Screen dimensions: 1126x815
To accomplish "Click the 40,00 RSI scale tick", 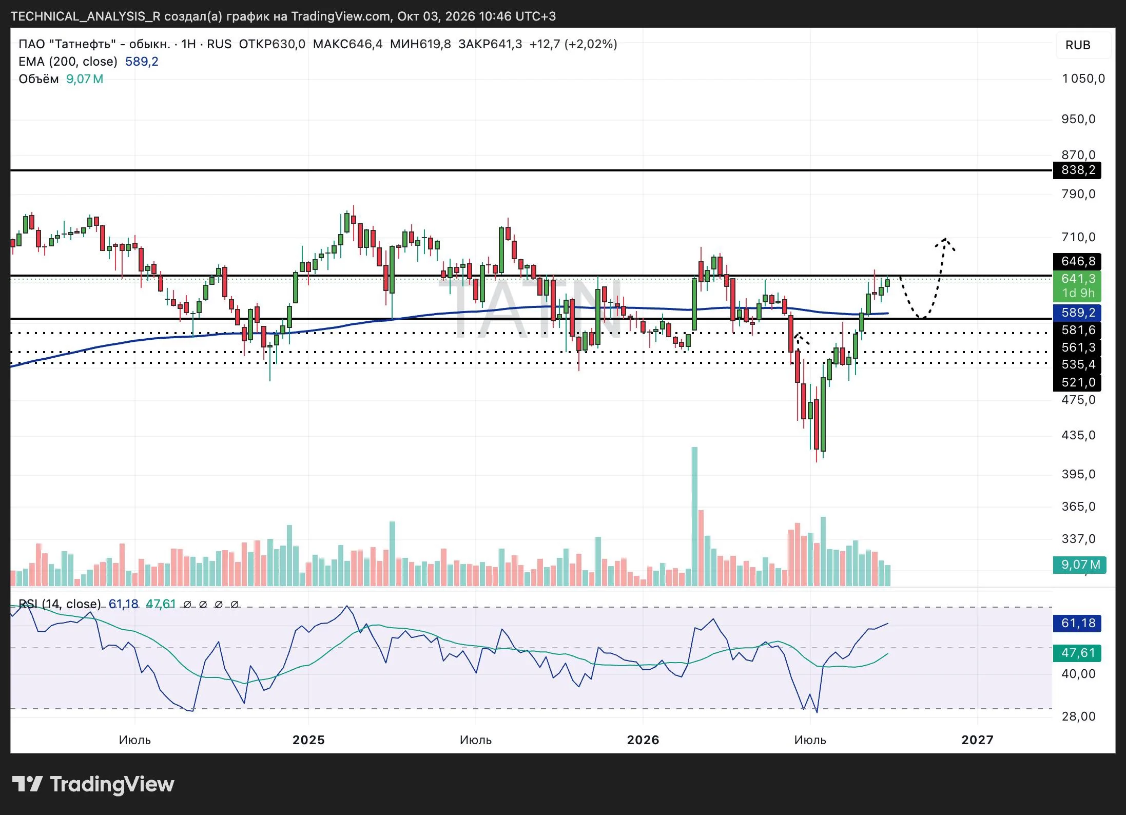I will [1078, 674].
